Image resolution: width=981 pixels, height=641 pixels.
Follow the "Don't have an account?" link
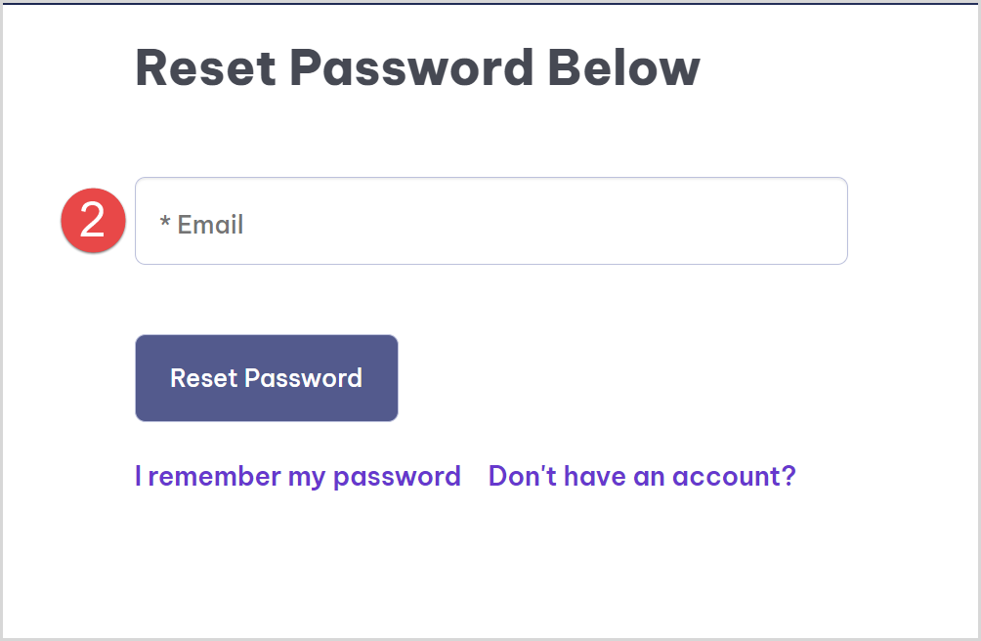click(x=642, y=476)
